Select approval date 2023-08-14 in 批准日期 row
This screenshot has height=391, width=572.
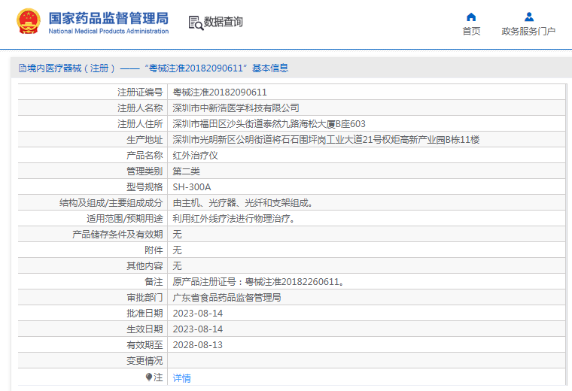click(198, 314)
